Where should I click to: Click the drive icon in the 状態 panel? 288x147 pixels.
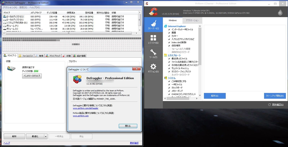pos(11,68)
